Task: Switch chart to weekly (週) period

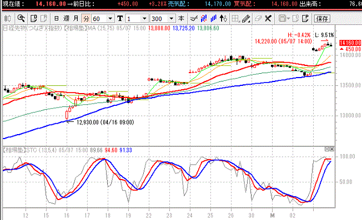Action: [x=66, y=18]
